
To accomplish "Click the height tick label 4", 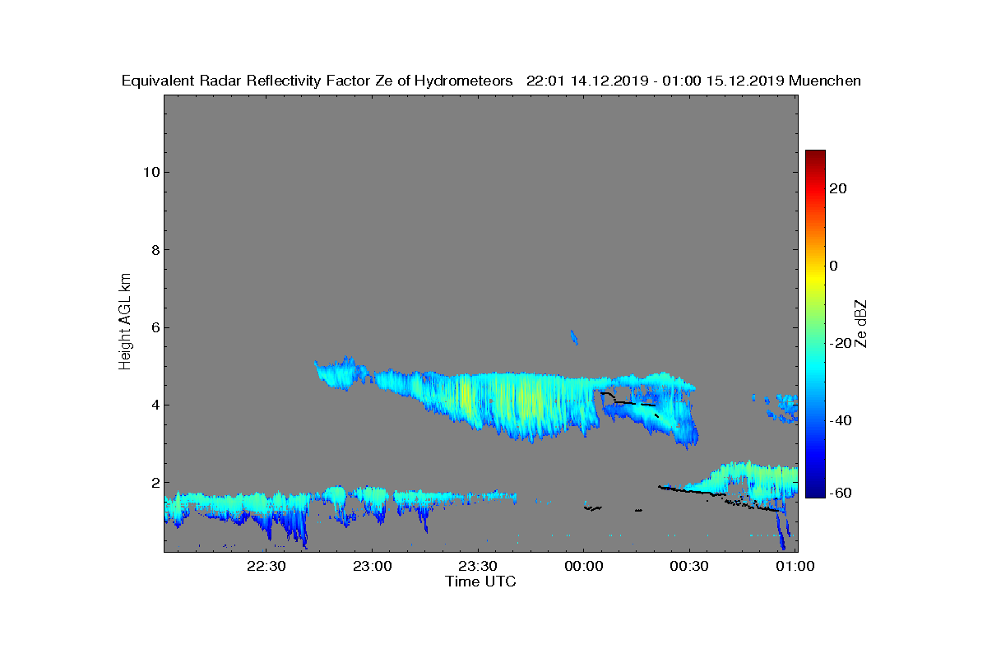I will [x=154, y=405].
